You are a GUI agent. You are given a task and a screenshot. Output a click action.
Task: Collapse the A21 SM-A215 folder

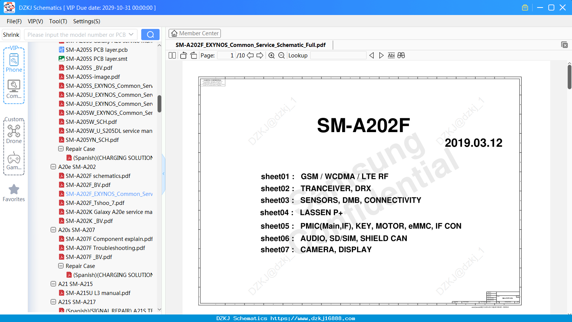pyautogui.click(x=53, y=284)
